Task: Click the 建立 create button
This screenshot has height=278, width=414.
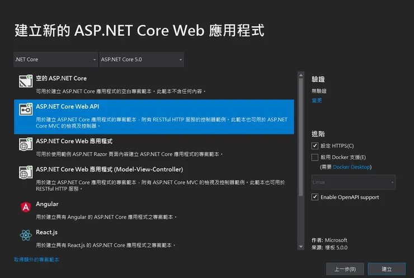Action: coord(387,269)
